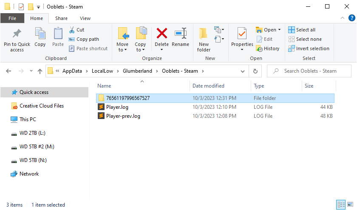Viewport: 357px width, 210px height.
Task: Click the Cut scissors icon
Action: click(x=72, y=30)
